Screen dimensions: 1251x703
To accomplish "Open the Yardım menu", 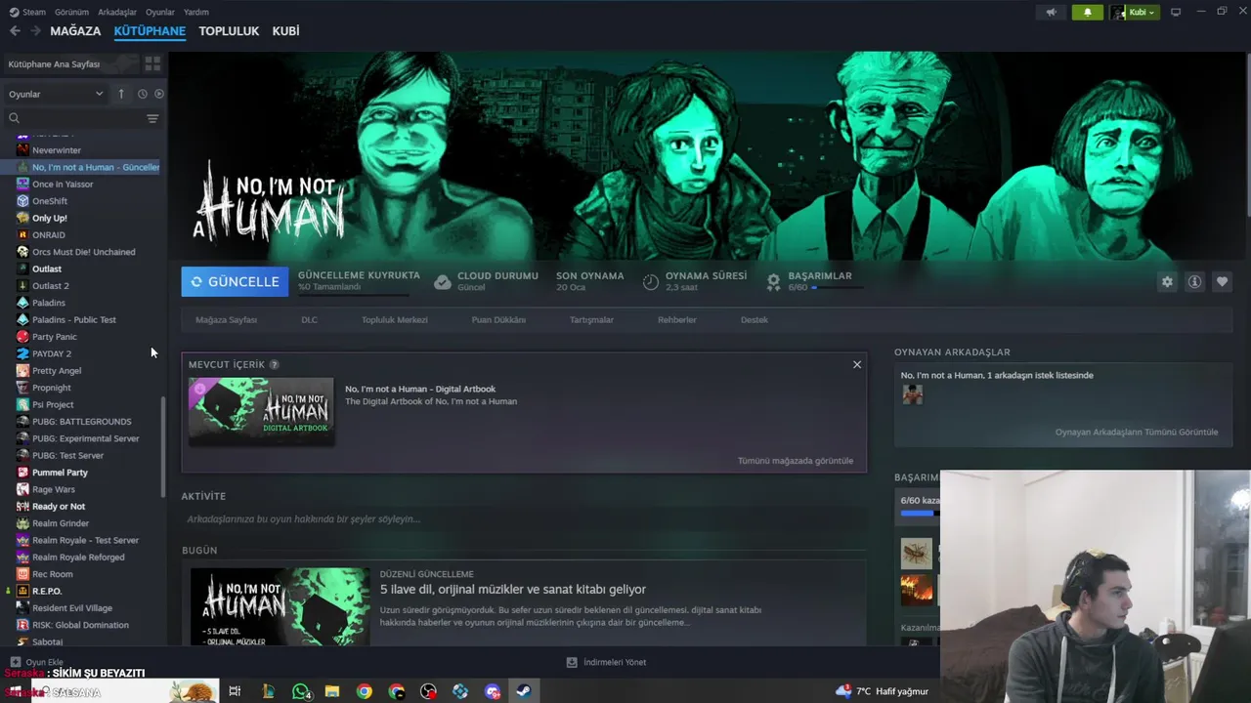I will [196, 12].
